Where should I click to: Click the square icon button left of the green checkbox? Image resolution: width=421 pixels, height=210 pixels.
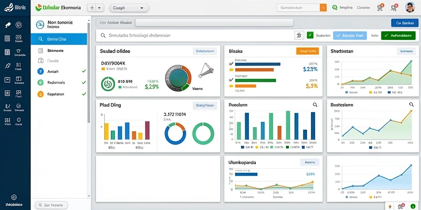[299, 35]
